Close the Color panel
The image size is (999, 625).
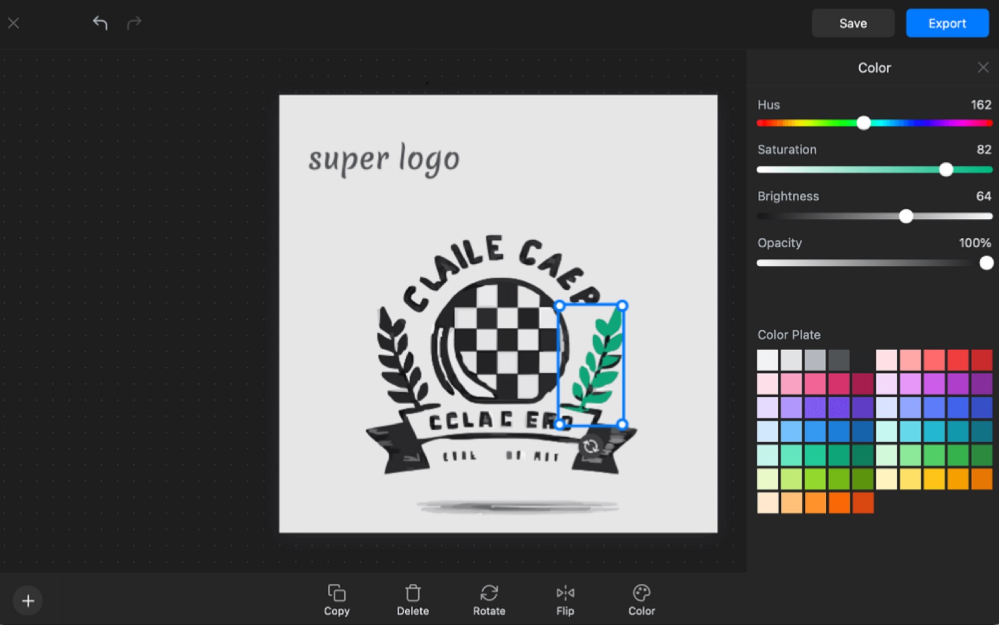click(983, 67)
